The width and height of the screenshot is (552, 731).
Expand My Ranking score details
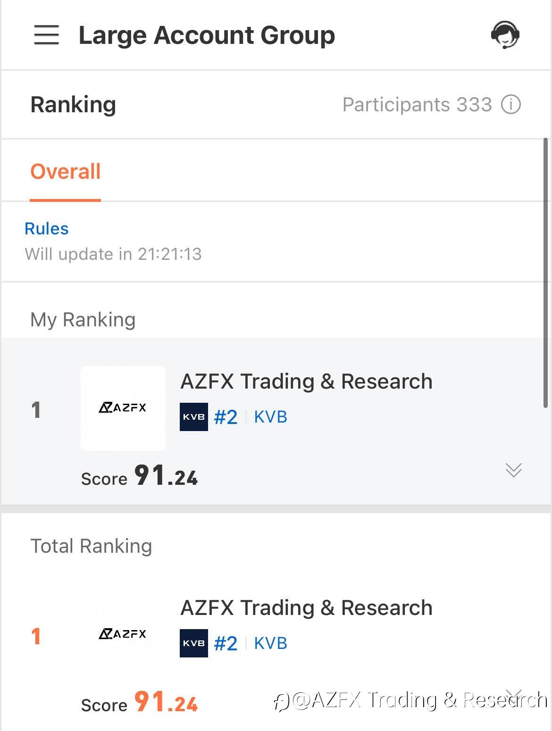pyautogui.click(x=513, y=470)
